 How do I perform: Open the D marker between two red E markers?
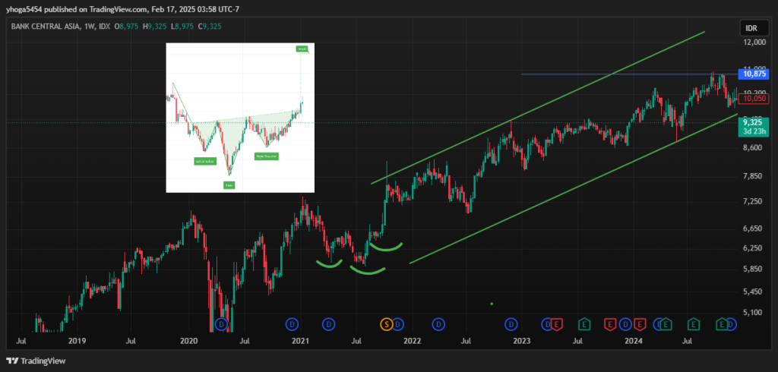(626, 324)
